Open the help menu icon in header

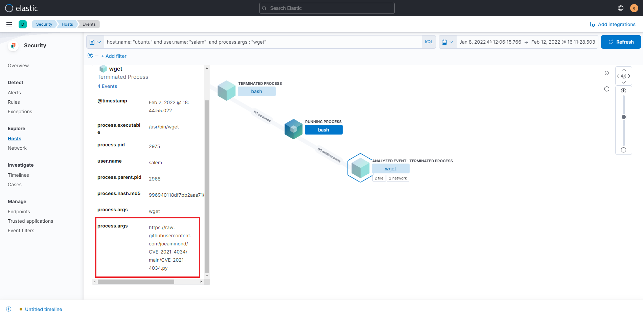[620, 8]
